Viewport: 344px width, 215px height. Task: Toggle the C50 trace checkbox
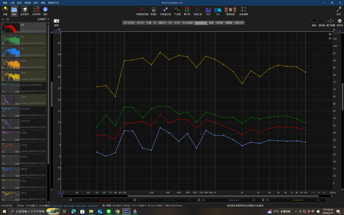(71, 200)
